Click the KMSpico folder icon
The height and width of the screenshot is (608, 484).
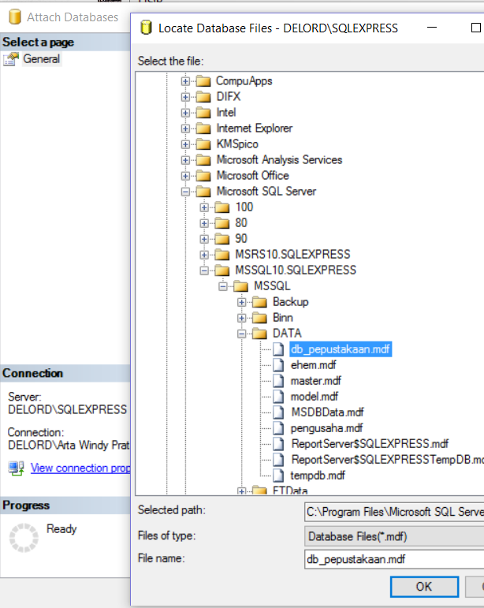tap(203, 144)
